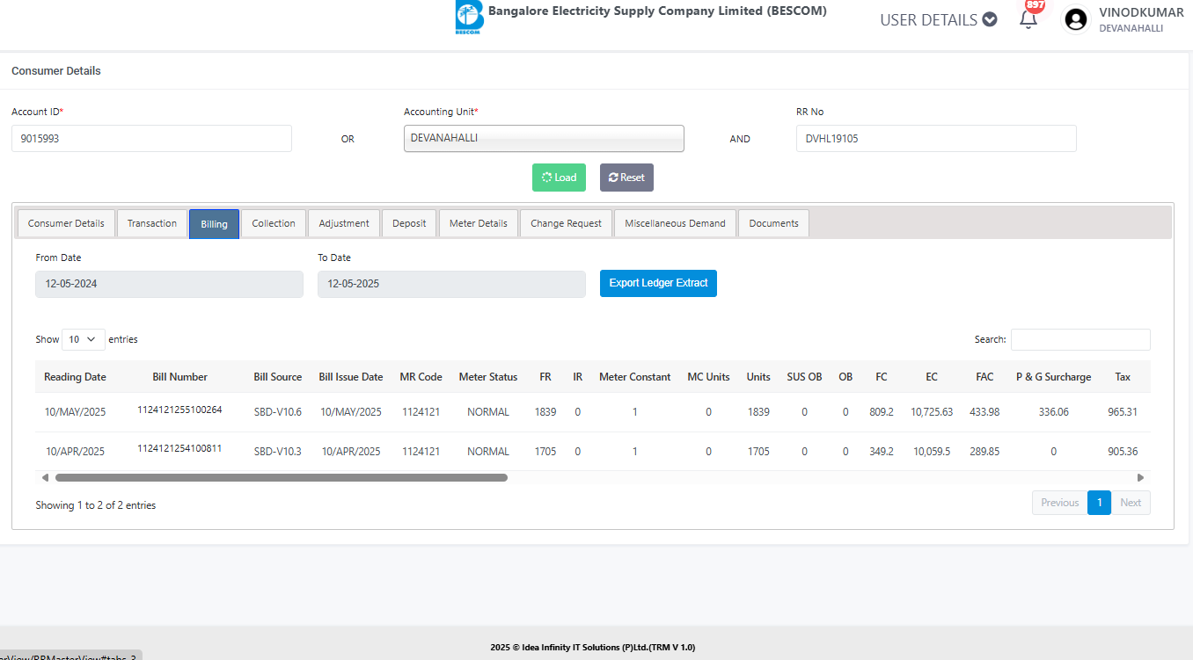Click the Account ID input field
Viewport: 1193px width, 660px height.
[151, 138]
